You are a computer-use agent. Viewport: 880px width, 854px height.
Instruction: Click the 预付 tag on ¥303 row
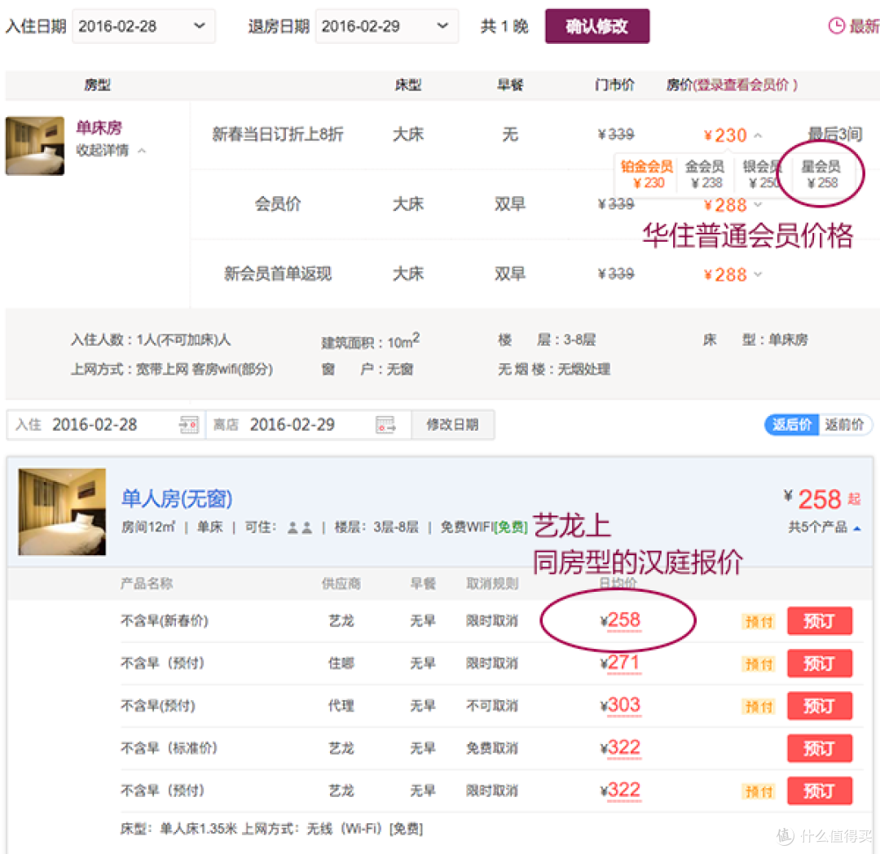[759, 707]
